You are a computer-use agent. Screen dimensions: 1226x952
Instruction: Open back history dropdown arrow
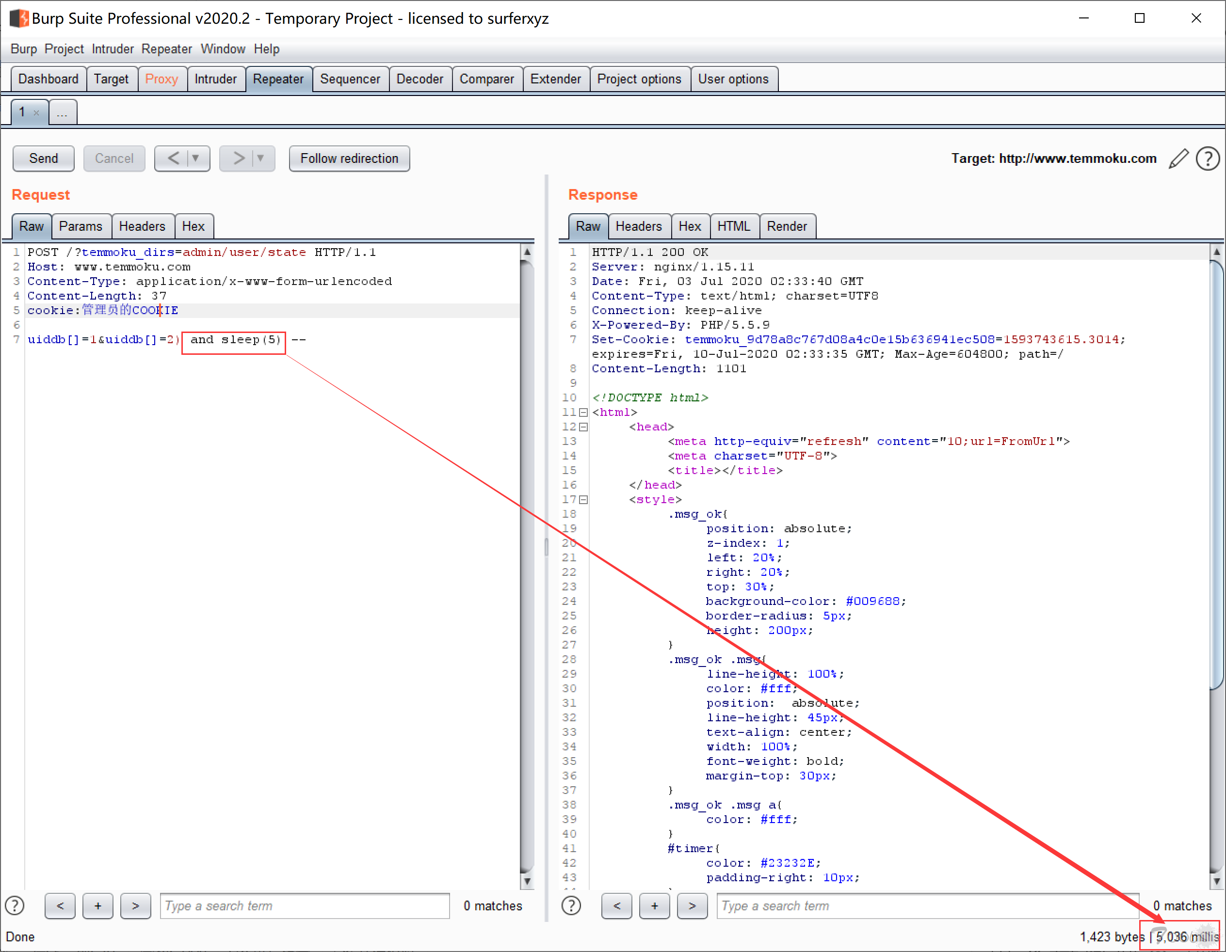[x=196, y=159]
